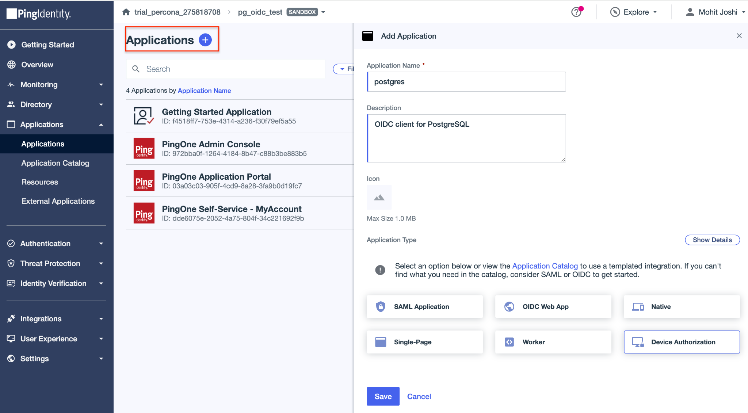The height and width of the screenshot is (413, 748).
Task: Select the Single-Page application type
Action: (x=424, y=342)
